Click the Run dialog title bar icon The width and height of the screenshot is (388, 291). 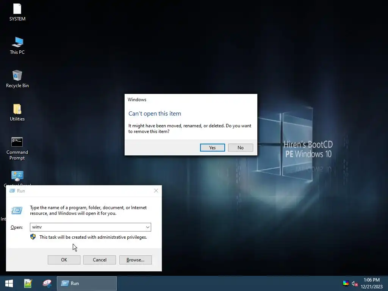[12, 191]
